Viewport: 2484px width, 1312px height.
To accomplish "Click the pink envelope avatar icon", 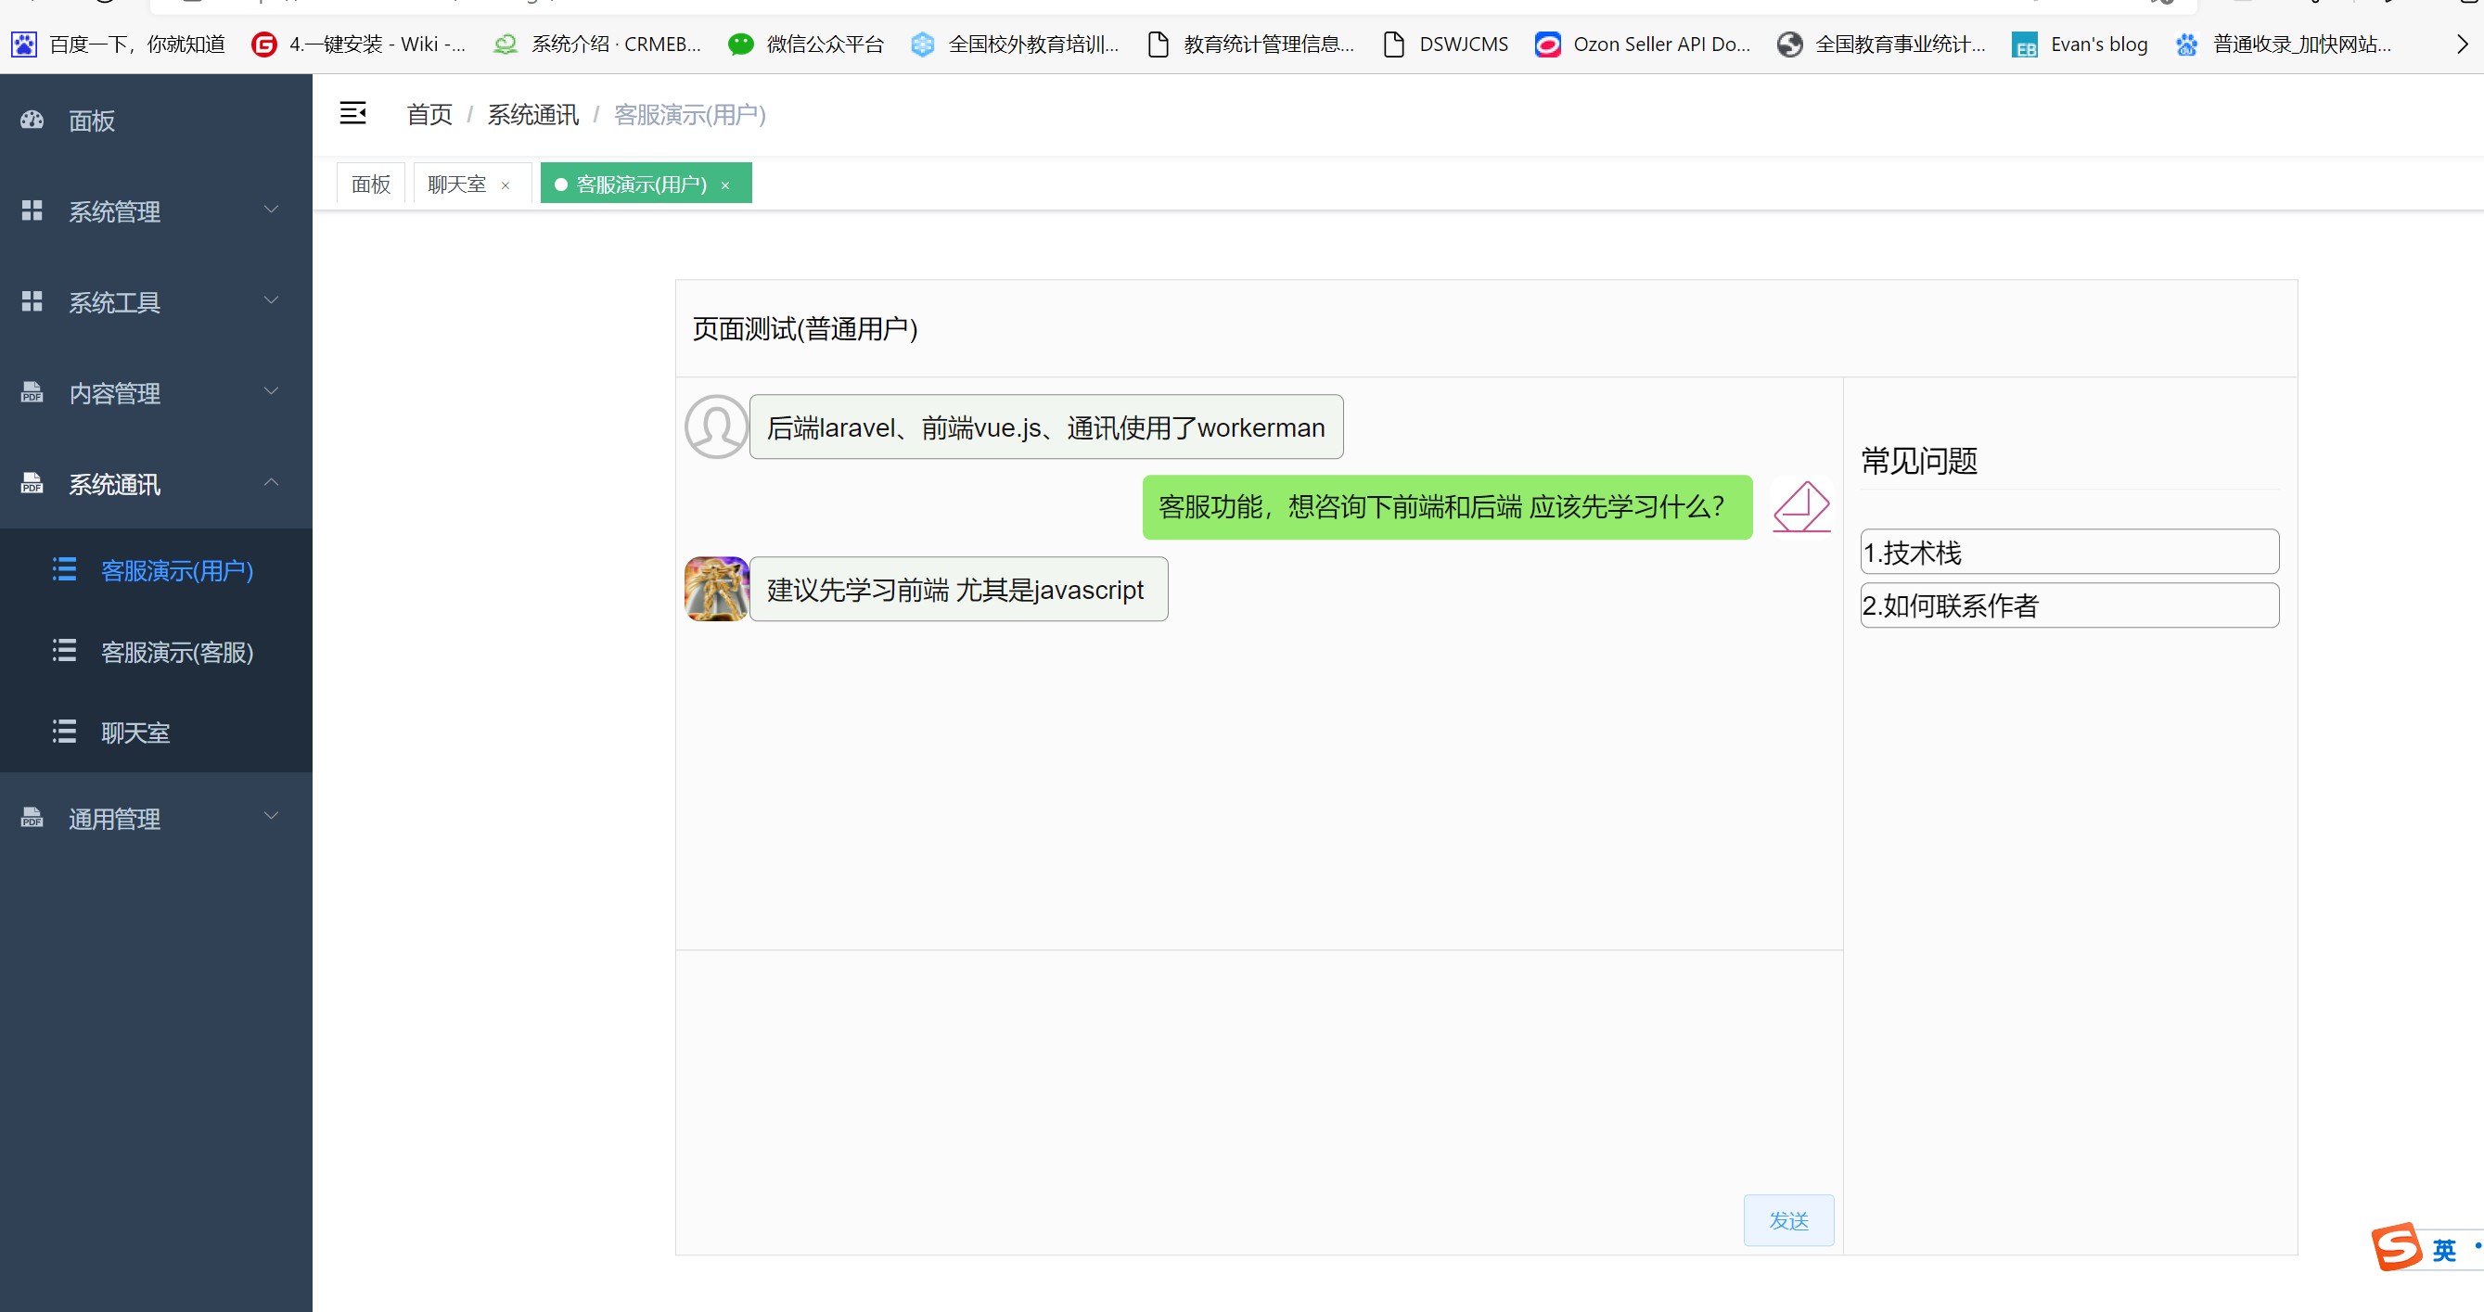I will [1801, 506].
